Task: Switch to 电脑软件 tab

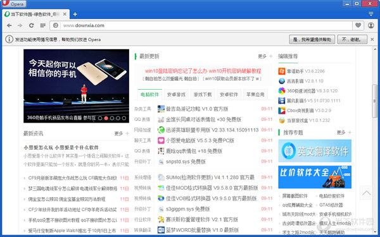Action: [x=149, y=95]
